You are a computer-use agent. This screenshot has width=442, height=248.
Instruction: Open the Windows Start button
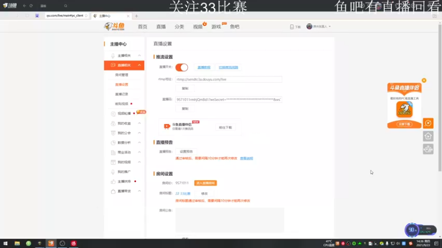pyautogui.click(x=6, y=244)
